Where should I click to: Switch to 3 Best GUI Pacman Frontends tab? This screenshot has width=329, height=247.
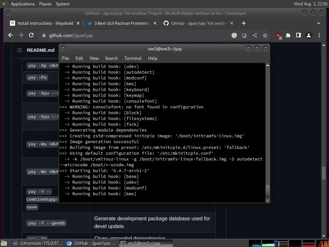coord(122,23)
